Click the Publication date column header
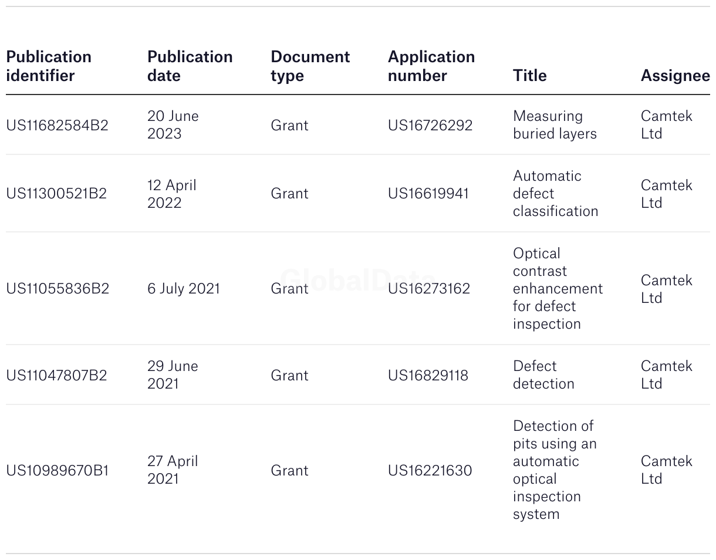716x560 pixels. [x=190, y=66]
